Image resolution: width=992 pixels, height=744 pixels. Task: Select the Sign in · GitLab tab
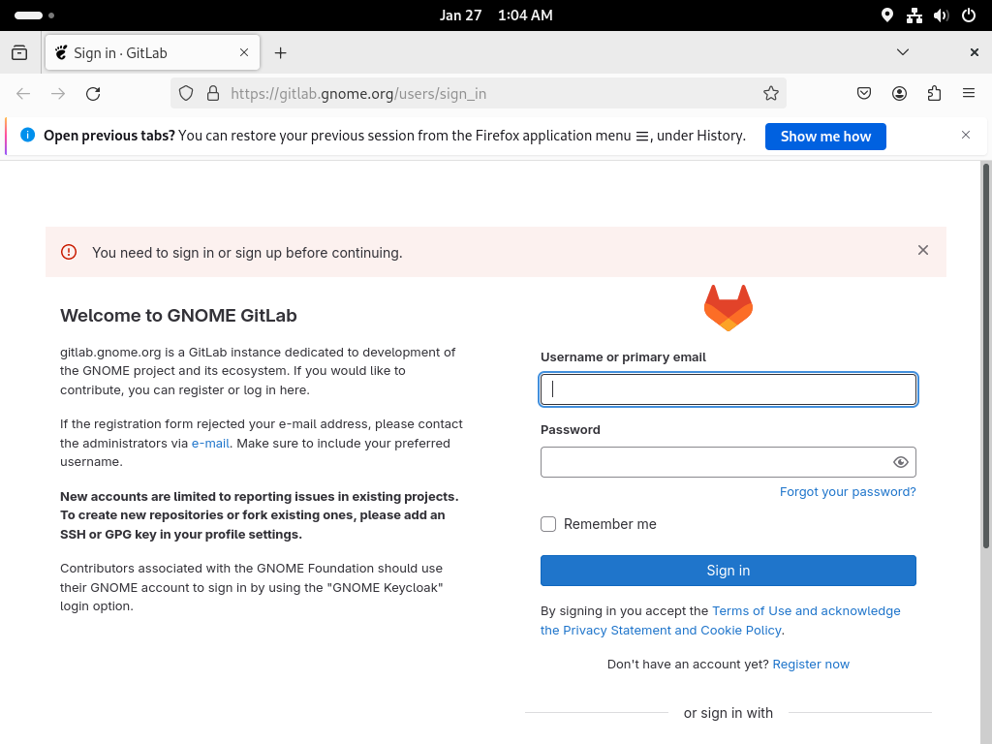point(152,53)
